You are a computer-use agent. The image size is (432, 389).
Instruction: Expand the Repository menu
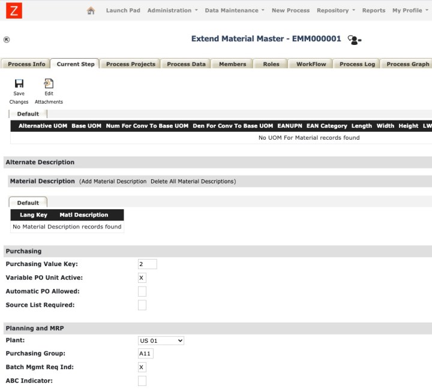[x=336, y=10]
